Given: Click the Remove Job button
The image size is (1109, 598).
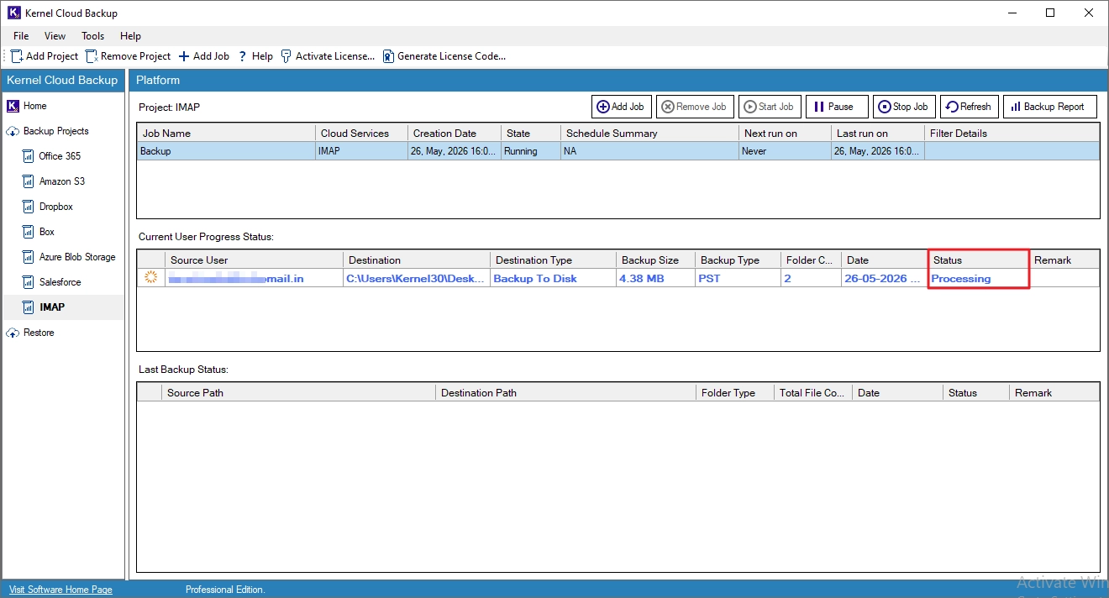Looking at the screenshot, I should pos(695,107).
